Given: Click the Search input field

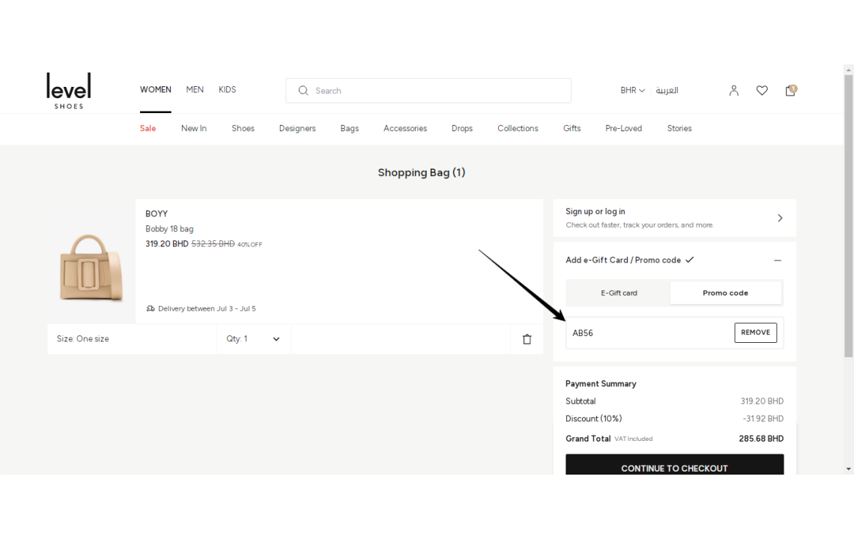Looking at the screenshot, I should pyautogui.click(x=428, y=91).
